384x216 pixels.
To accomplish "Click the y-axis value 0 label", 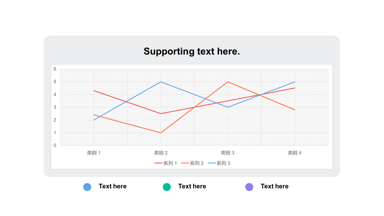I will [55, 145].
